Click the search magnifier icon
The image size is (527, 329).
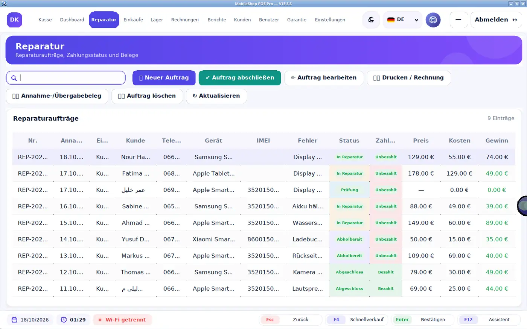tap(14, 78)
